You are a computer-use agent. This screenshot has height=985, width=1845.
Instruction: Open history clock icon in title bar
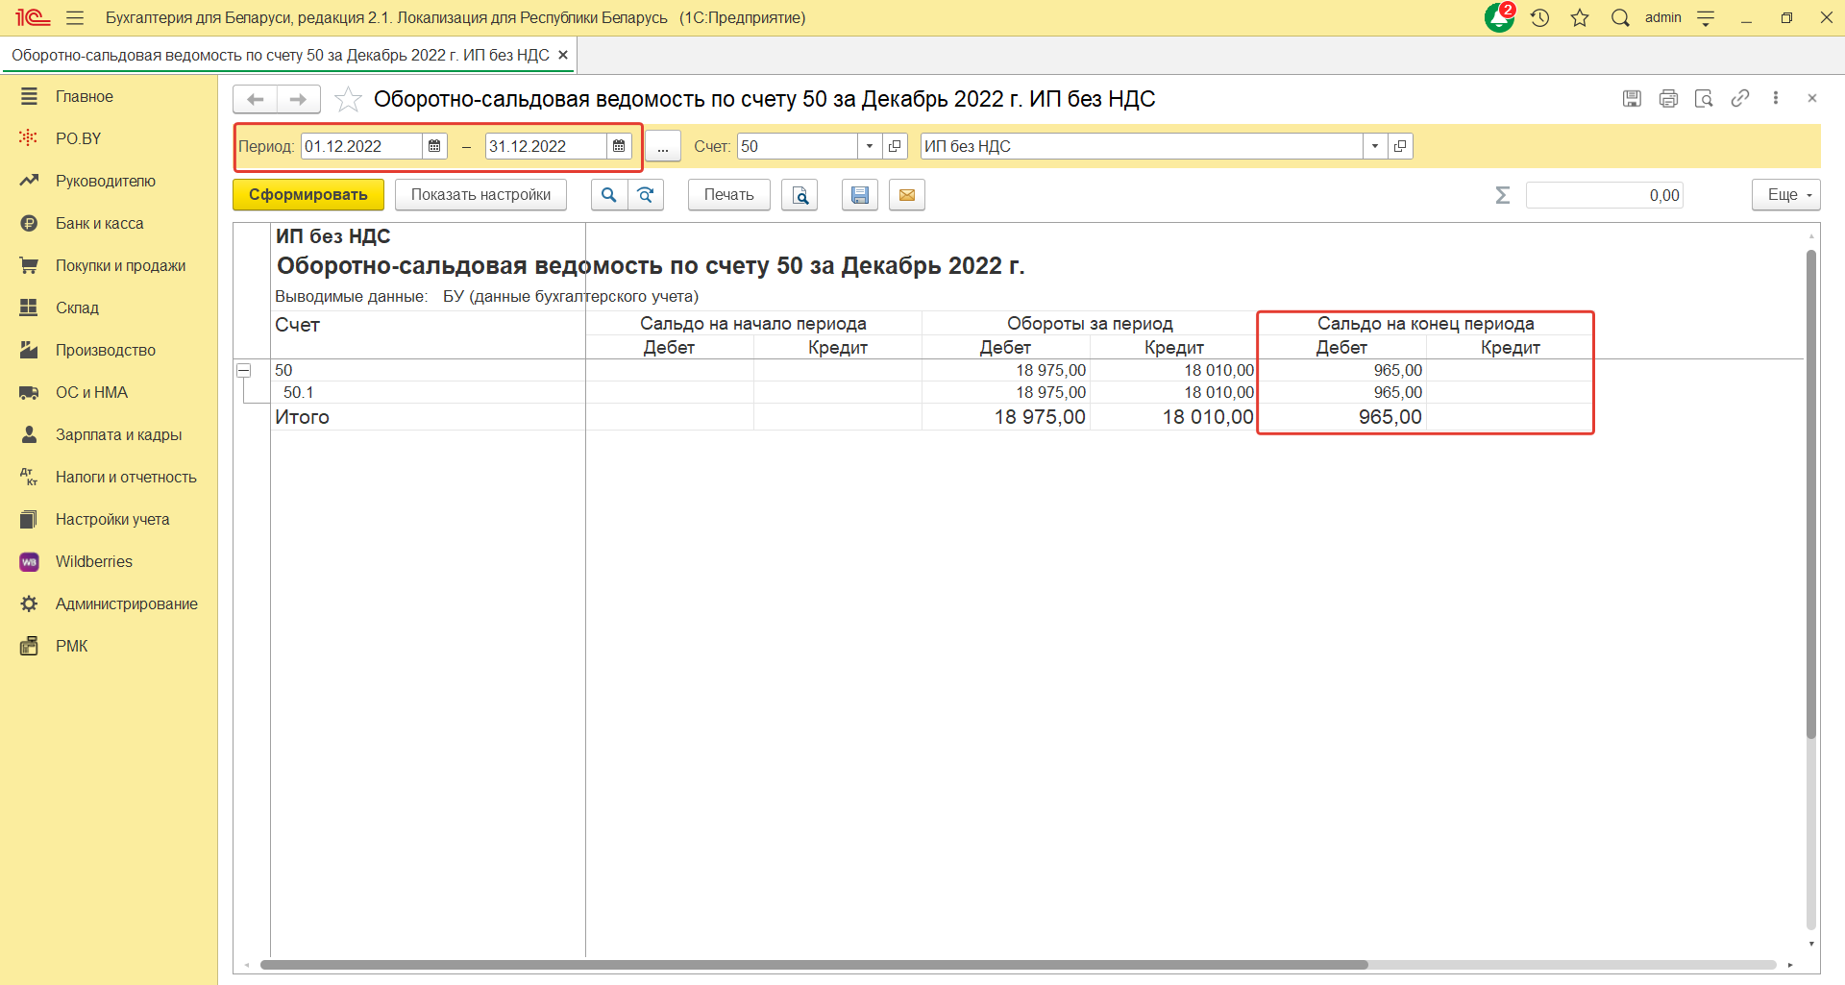click(x=1539, y=18)
